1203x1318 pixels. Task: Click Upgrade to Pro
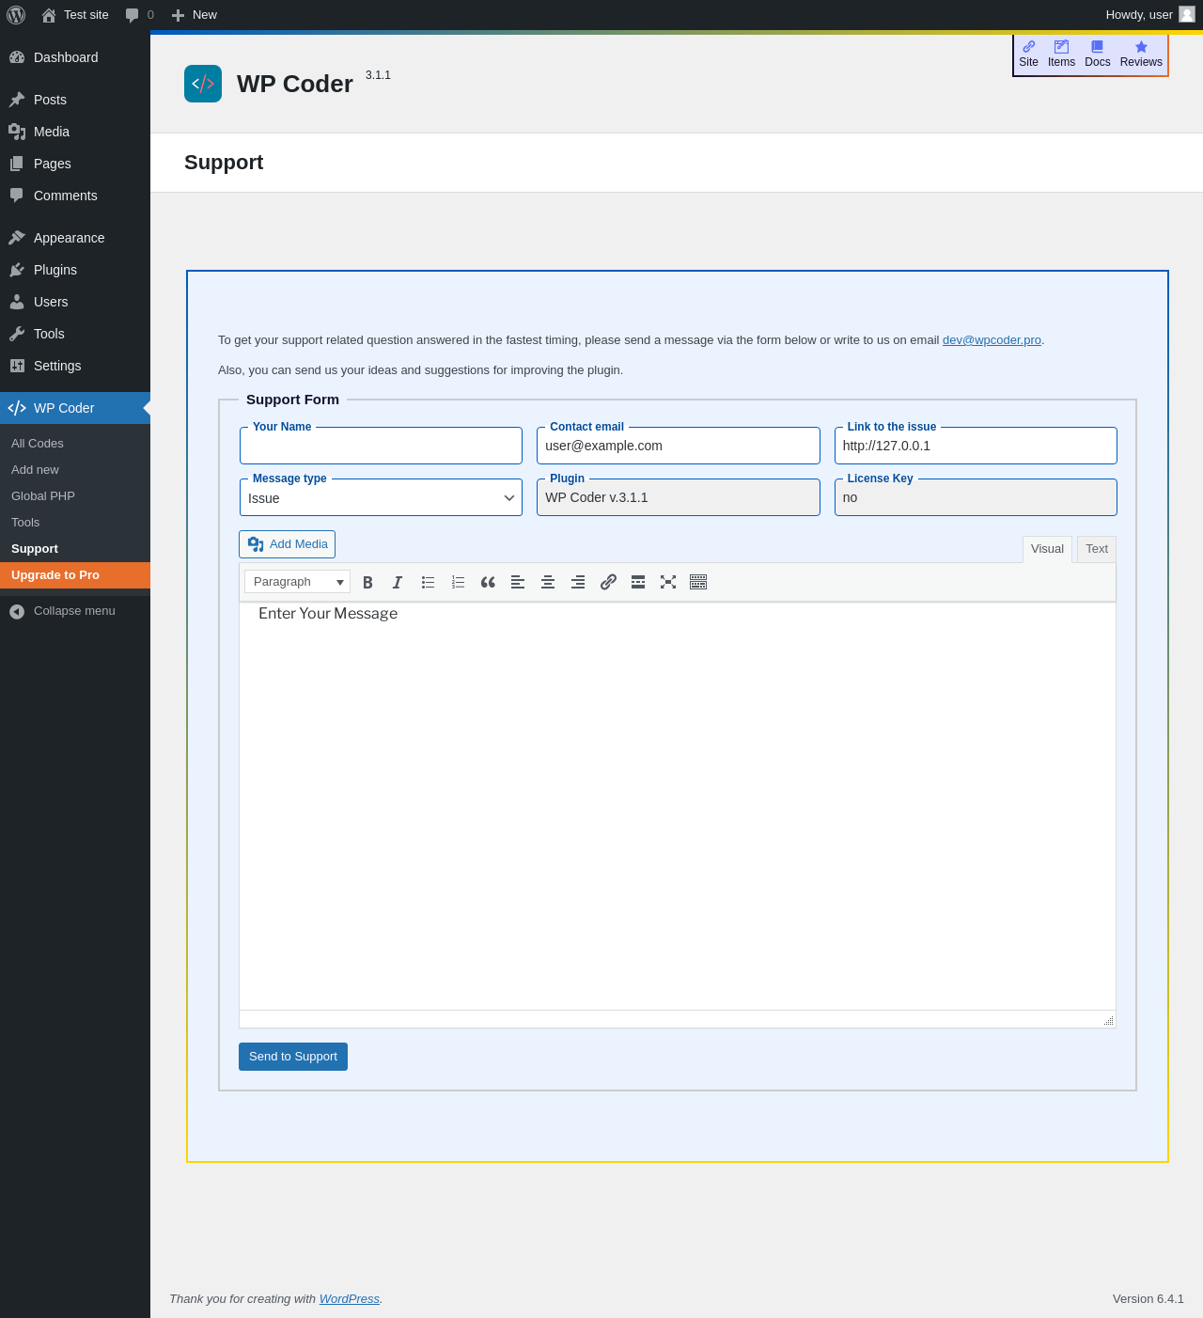(75, 575)
